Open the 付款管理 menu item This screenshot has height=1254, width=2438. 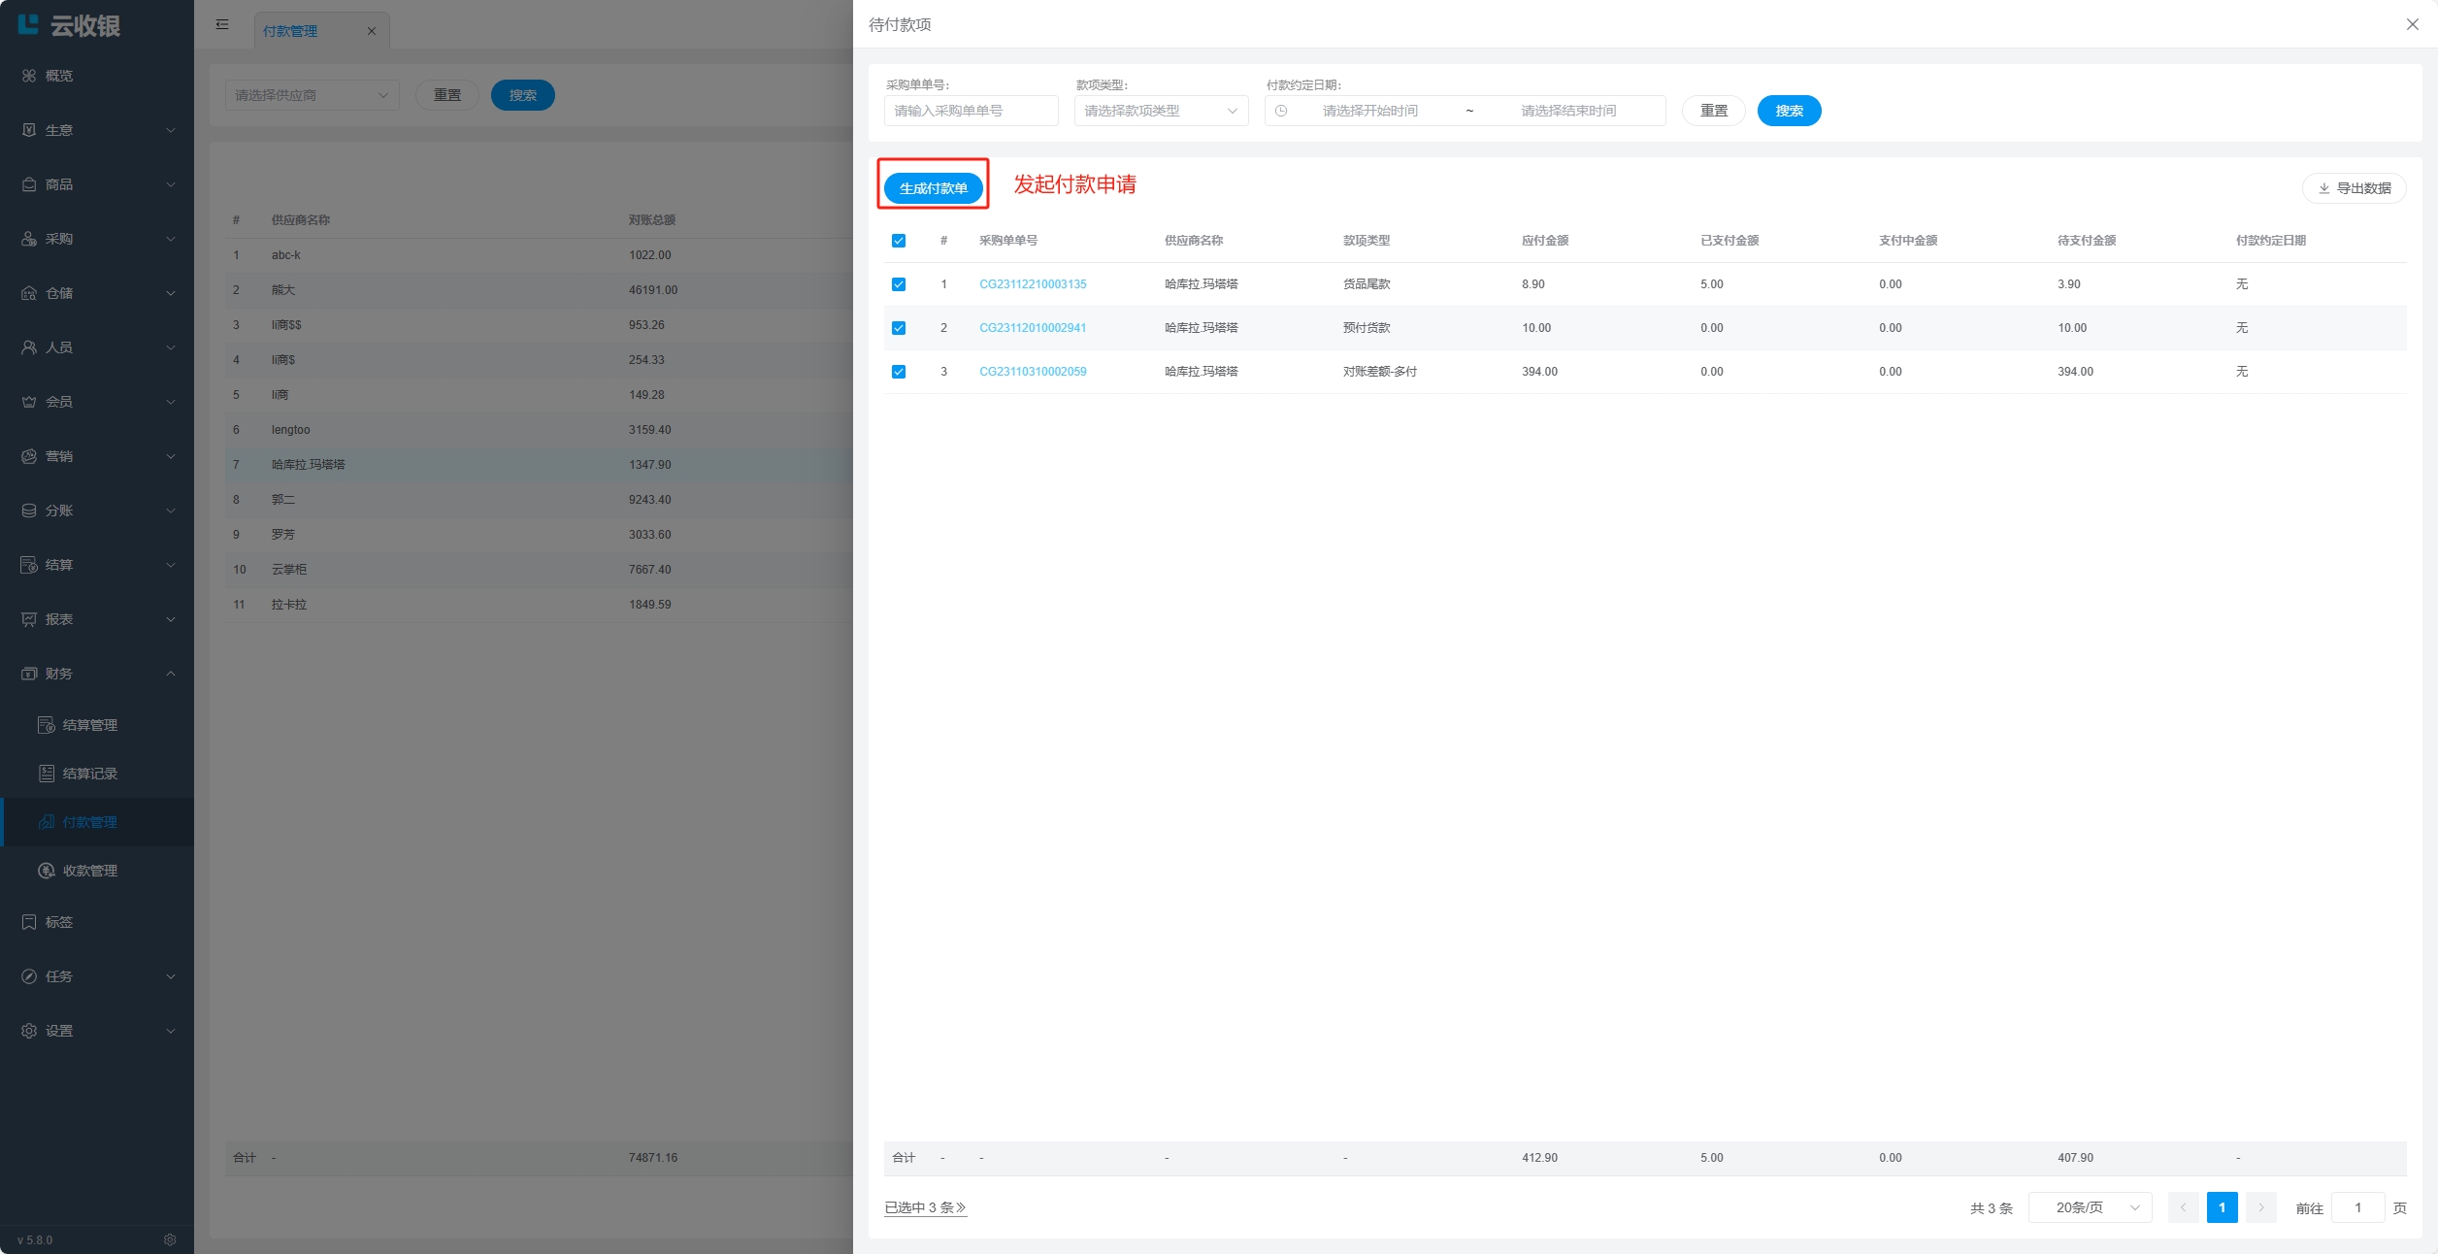tap(89, 822)
